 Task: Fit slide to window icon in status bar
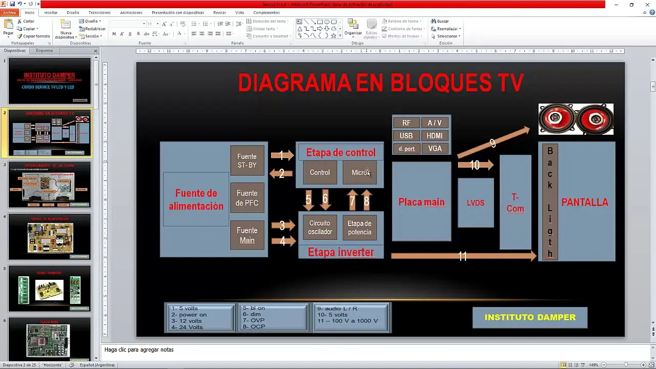pyautogui.click(x=651, y=365)
